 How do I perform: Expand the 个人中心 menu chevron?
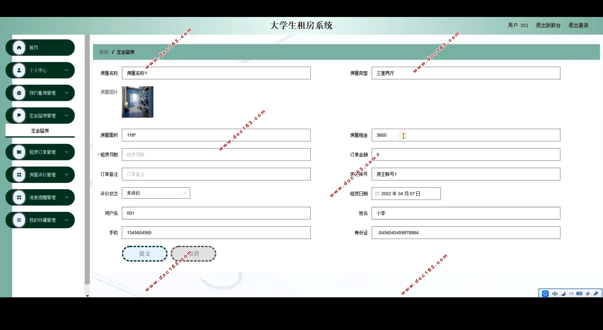(x=67, y=70)
